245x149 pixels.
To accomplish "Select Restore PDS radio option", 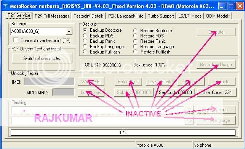I will tap(135, 36).
